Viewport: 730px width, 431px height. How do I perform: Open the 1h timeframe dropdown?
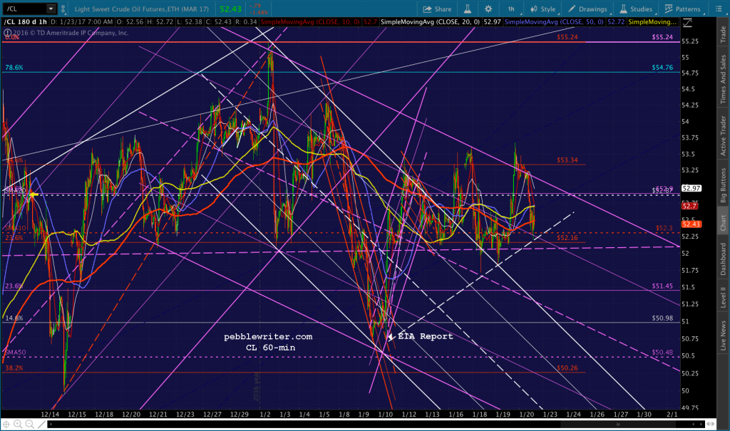(x=510, y=9)
